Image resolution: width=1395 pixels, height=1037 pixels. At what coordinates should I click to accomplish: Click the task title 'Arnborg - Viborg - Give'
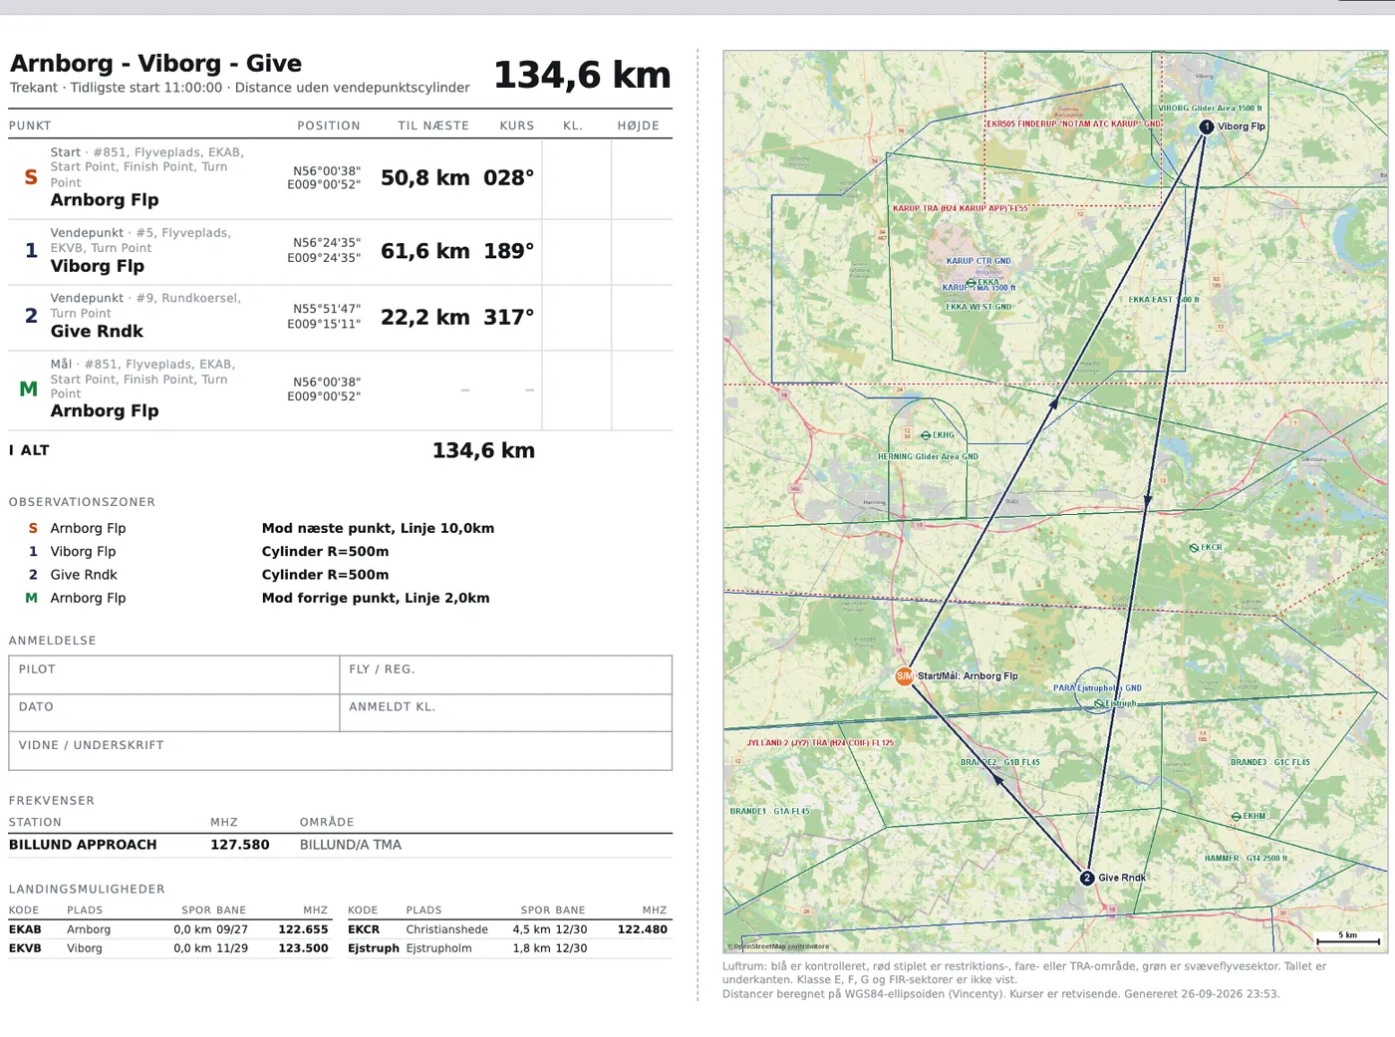pyautogui.click(x=155, y=64)
